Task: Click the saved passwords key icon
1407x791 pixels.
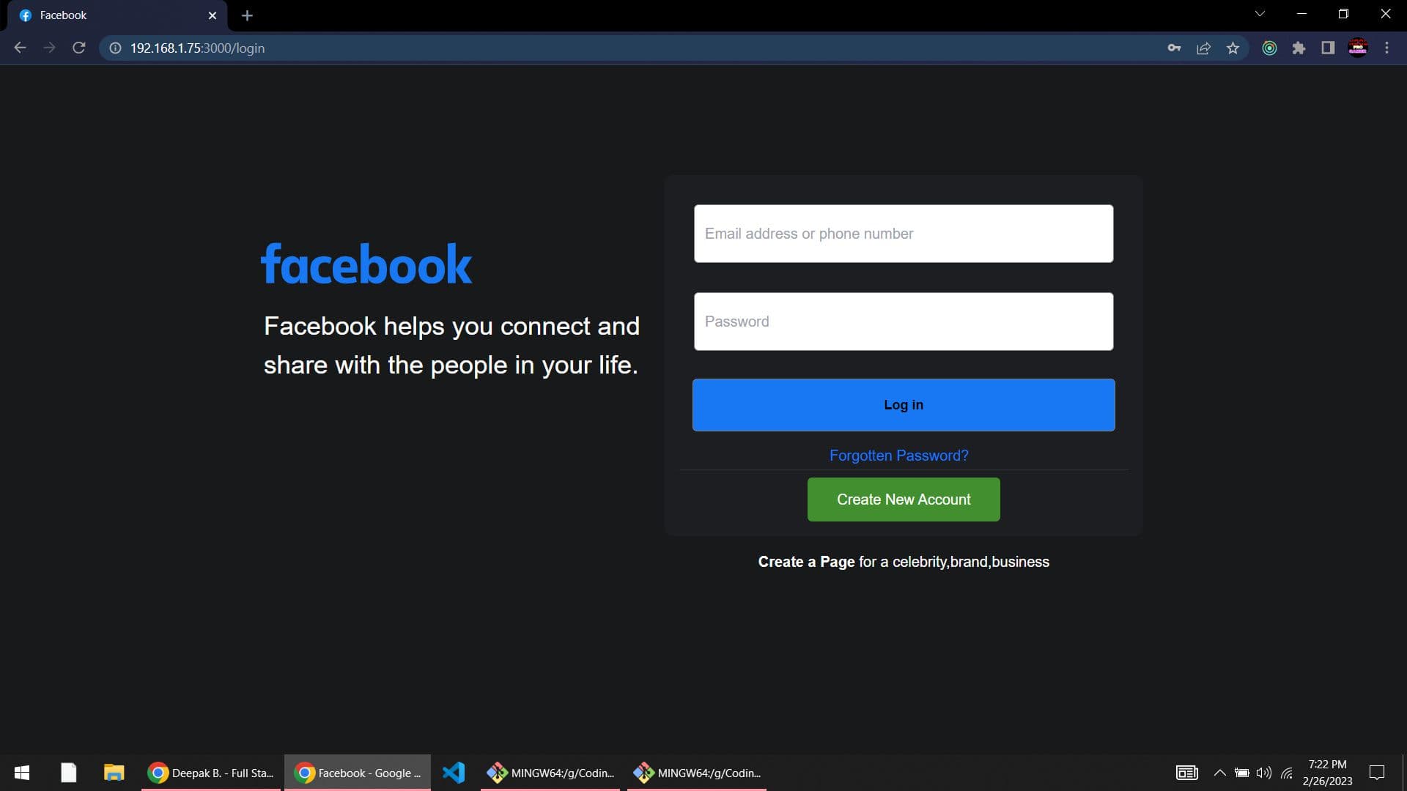Action: point(1174,48)
